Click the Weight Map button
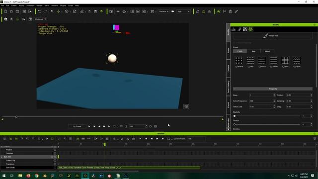The height and width of the screenshot is (179, 318). click(x=273, y=36)
